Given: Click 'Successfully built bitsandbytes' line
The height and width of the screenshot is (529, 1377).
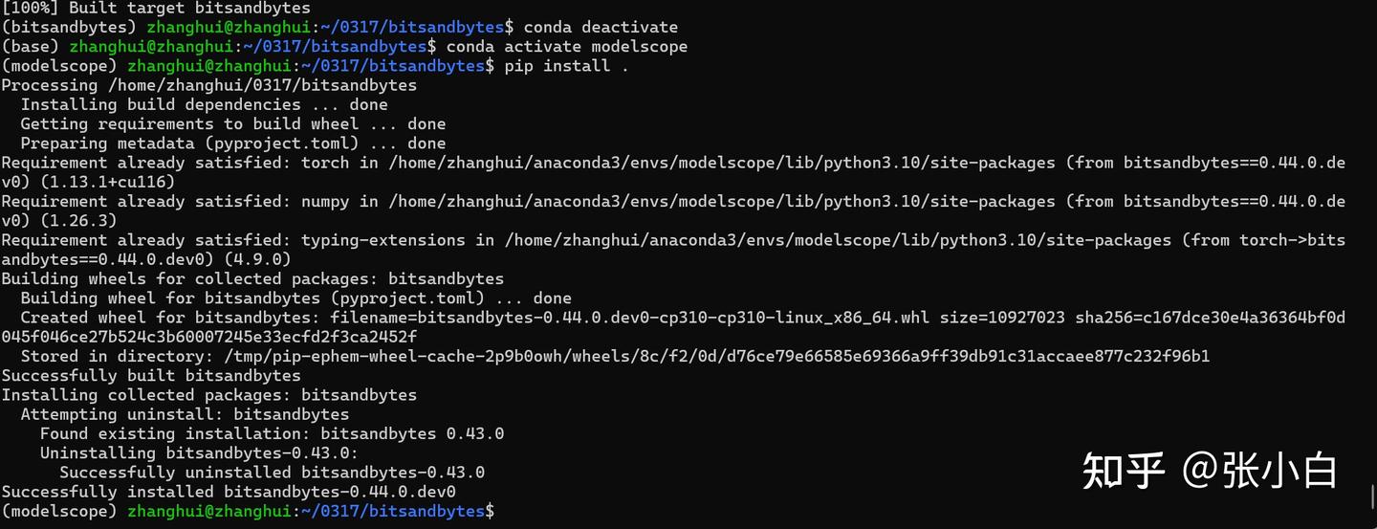Looking at the screenshot, I should tap(151, 375).
